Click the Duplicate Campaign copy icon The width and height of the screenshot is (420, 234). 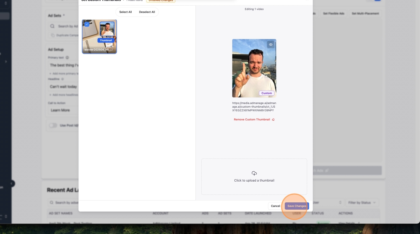click(x=52, y=35)
